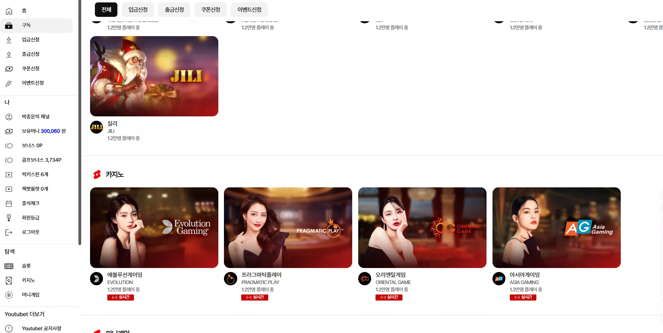Screen dimensions: 663x333
Task: Click the Oriental Game round channel avatar
Action: point(365,278)
